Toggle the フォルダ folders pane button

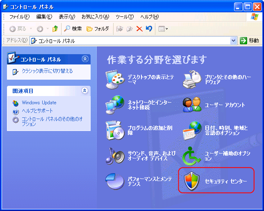(98, 29)
